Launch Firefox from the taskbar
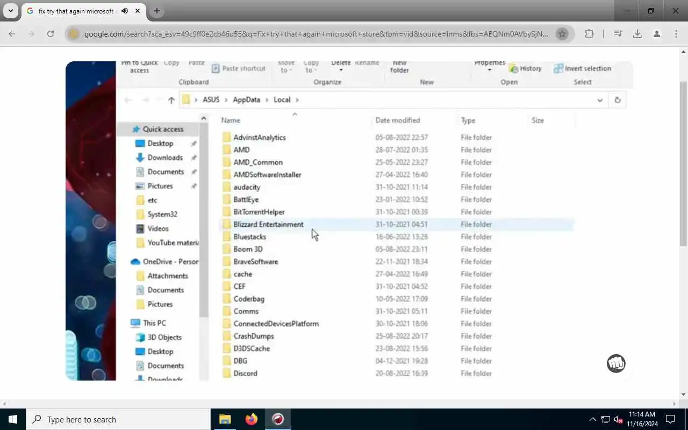The image size is (688, 430). pos(251,419)
